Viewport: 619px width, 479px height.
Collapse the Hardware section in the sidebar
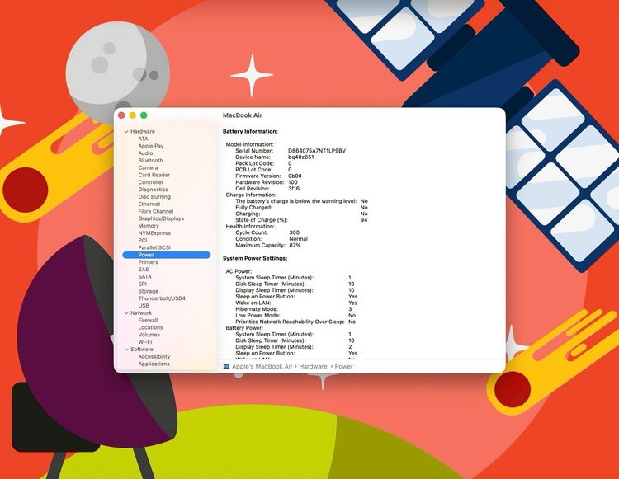[126, 132]
